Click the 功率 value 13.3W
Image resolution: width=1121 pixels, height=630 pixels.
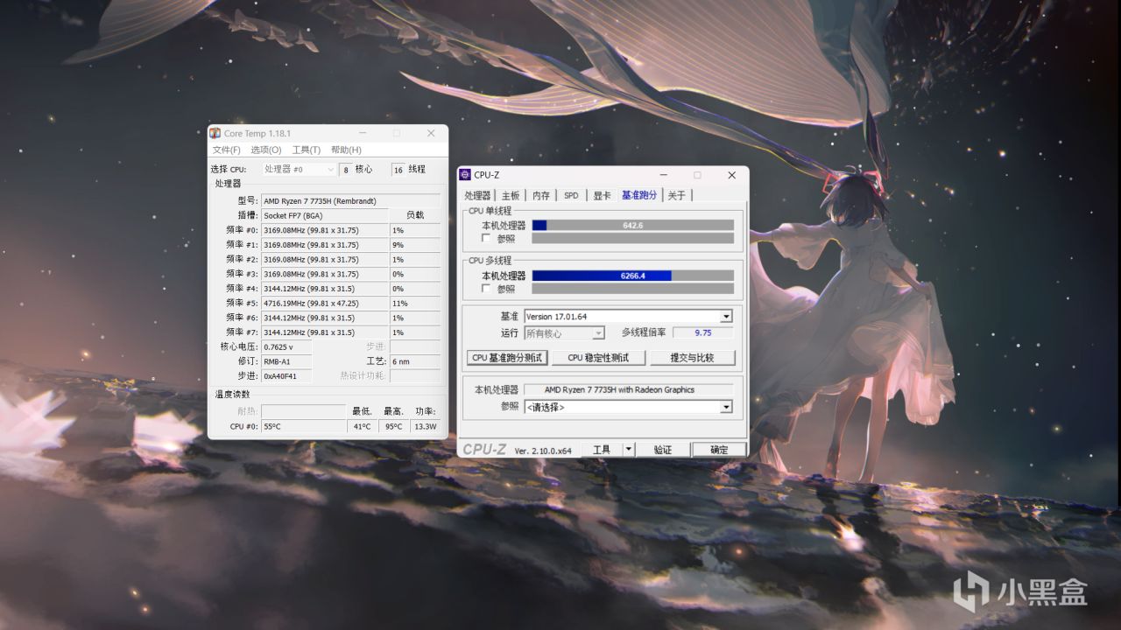(x=426, y=426)
